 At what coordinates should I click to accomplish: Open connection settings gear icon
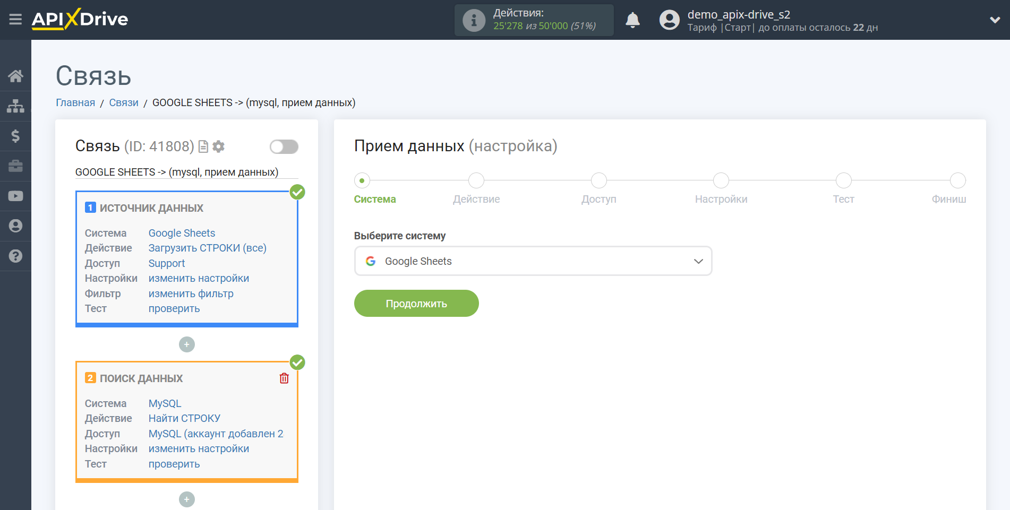218,146
